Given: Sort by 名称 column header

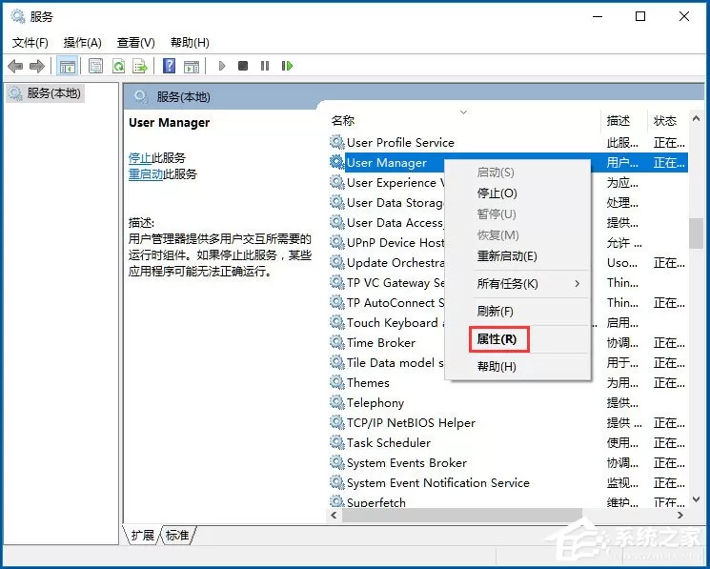Looking at the screenshot, I should pyautogui.click(x=343, y=120).
